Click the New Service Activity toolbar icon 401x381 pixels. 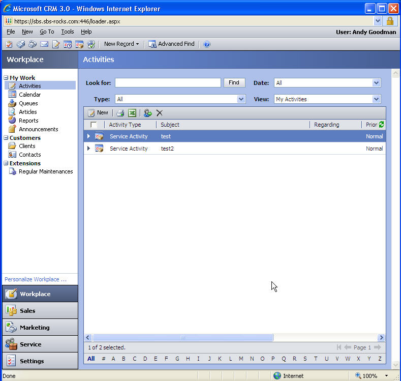[x=79, y=44]
